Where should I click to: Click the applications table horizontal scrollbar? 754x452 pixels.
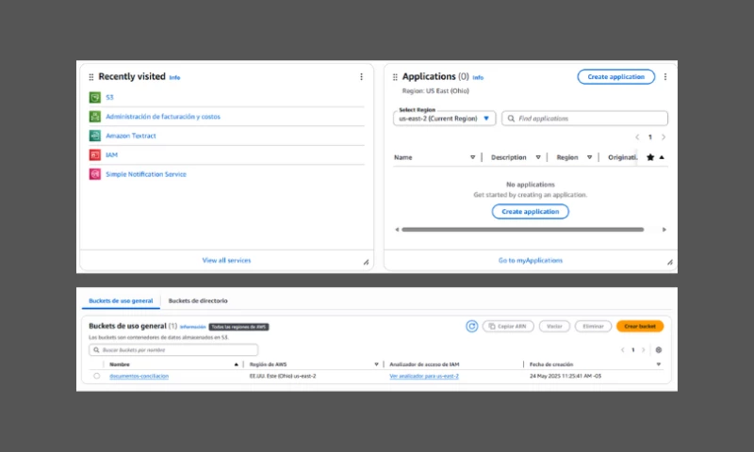pyautogui.click(x=523, y=230)
